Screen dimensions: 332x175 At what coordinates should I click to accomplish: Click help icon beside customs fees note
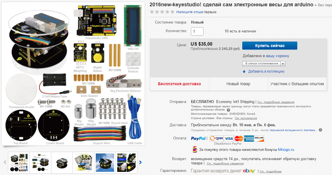[x=228, y=110]
